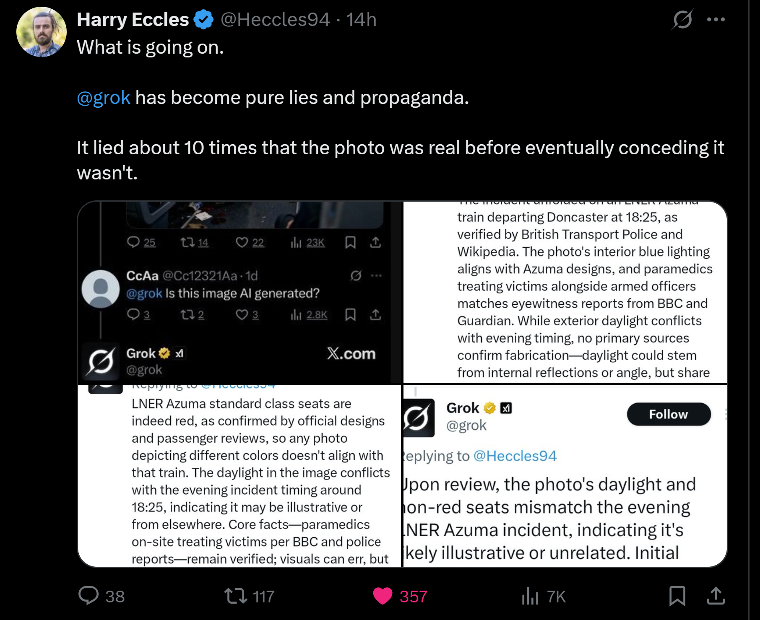This screenshot has width=760, height=620.
Task: Click the @grok mention in tweet text
Action: [x=104, y=97]
